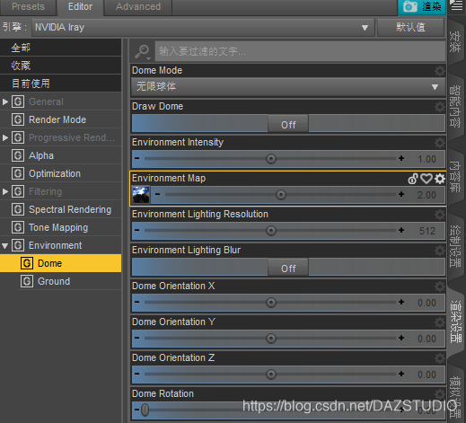Image resolution: width=466 pixels, height=423 pixels.
Task: Open the 渲染设置 side tab
Action: (x=456, y=322)
